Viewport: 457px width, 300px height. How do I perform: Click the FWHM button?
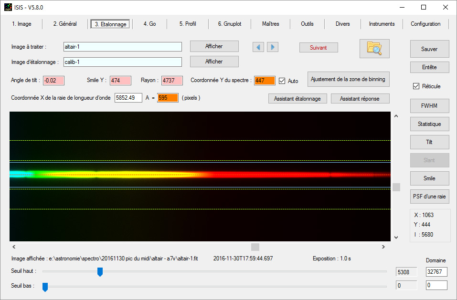click(429, 106)
